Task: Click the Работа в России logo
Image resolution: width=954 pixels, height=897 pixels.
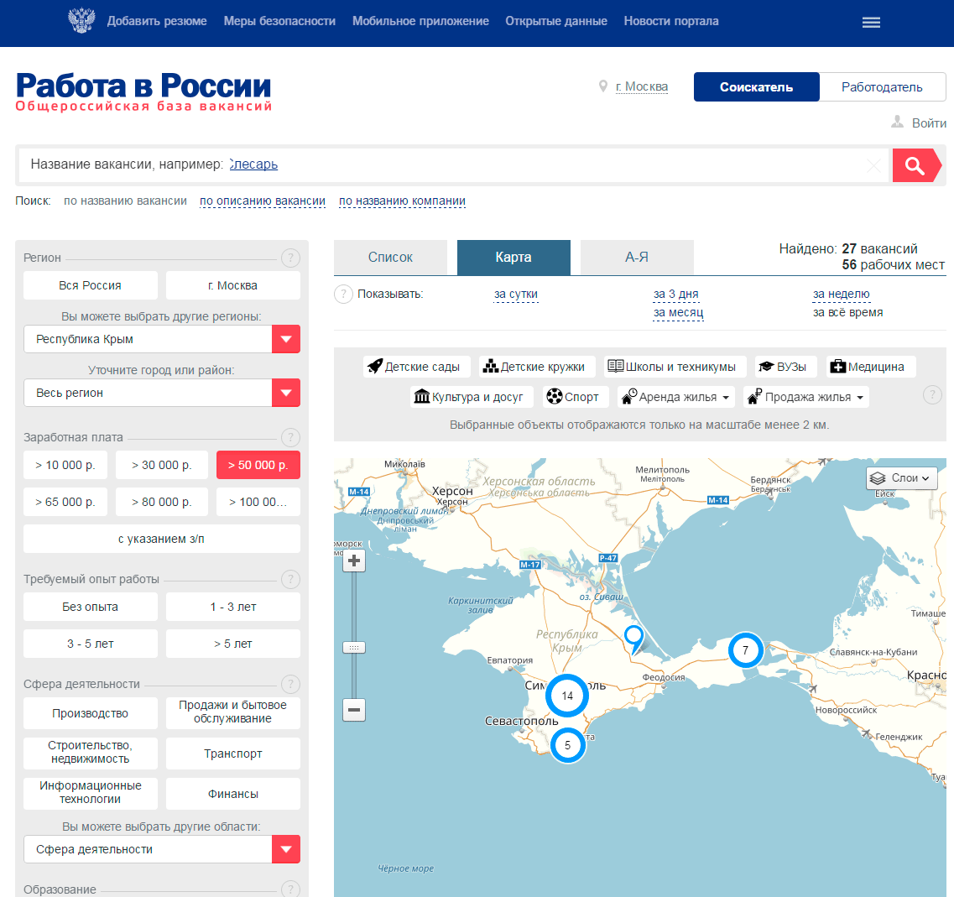Action: [x=143, y=91]
